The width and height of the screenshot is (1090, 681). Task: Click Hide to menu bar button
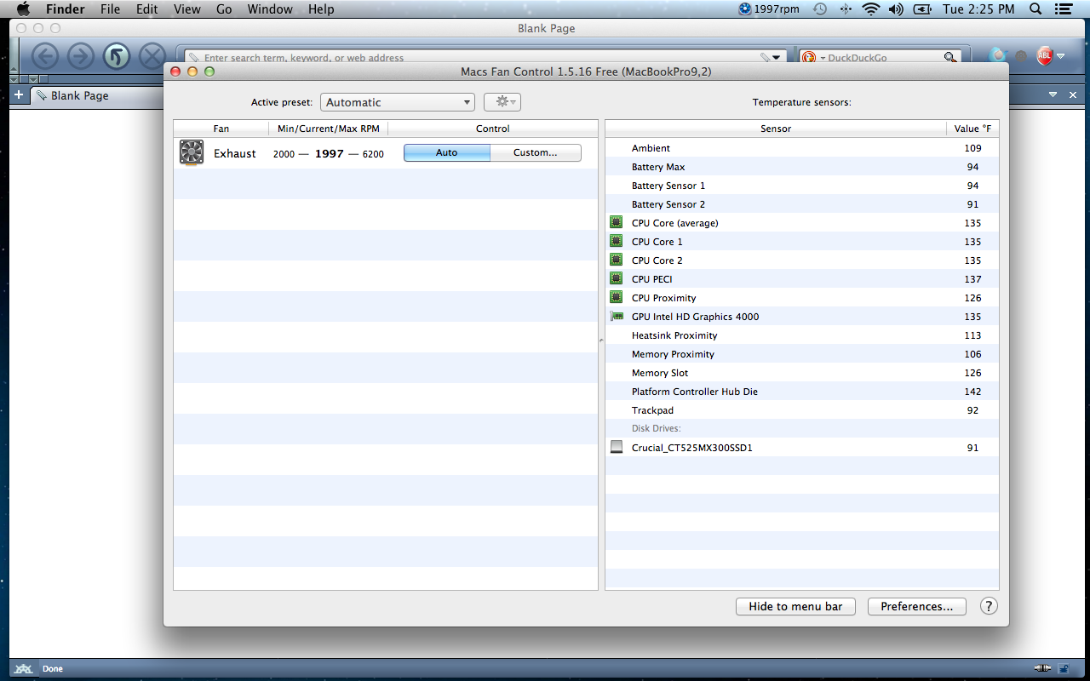click(795, 606)
